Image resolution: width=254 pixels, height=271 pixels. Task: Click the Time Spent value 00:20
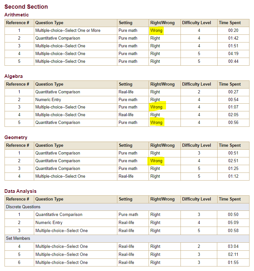point(233,31)
